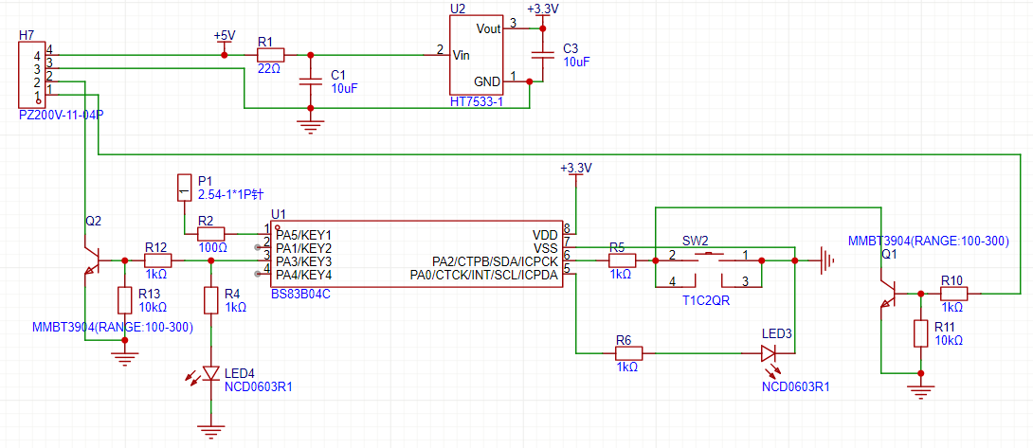The width and height of the screenshot is (1033, 448).
Task: Select the R2 100Ω resistor
Action: point(210,233)
